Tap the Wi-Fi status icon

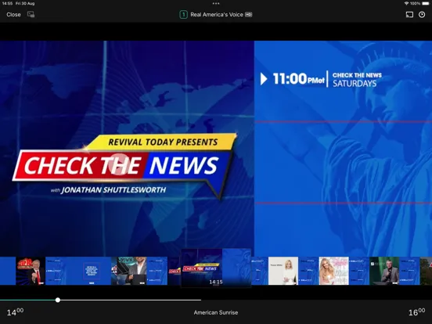click(x=406, y=3)
